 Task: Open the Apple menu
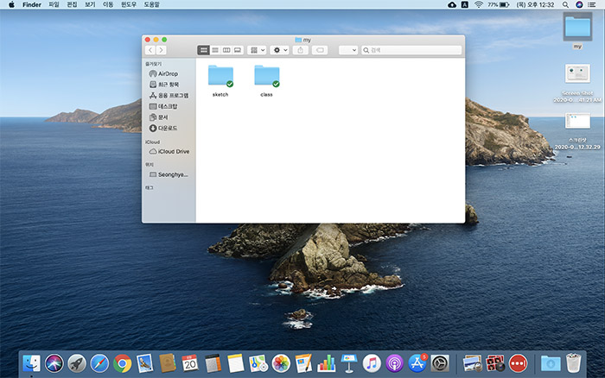[11, 4]
